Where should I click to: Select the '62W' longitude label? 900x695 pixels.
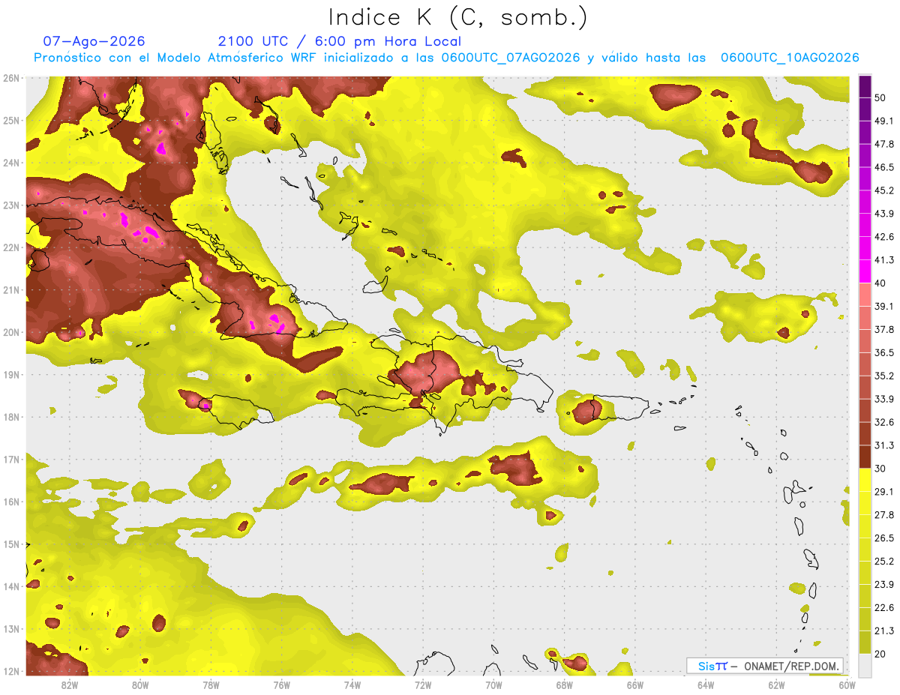(776, 685)
